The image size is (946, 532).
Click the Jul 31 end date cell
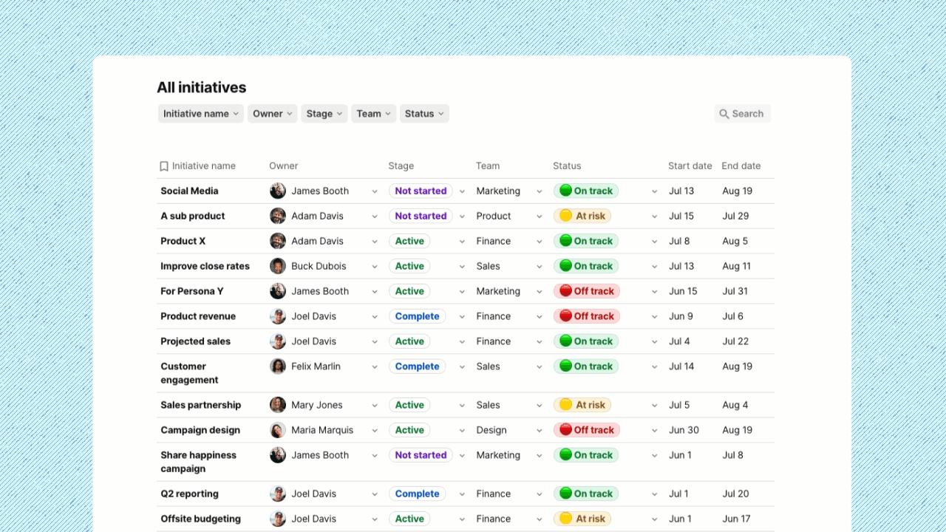(735, 291)
